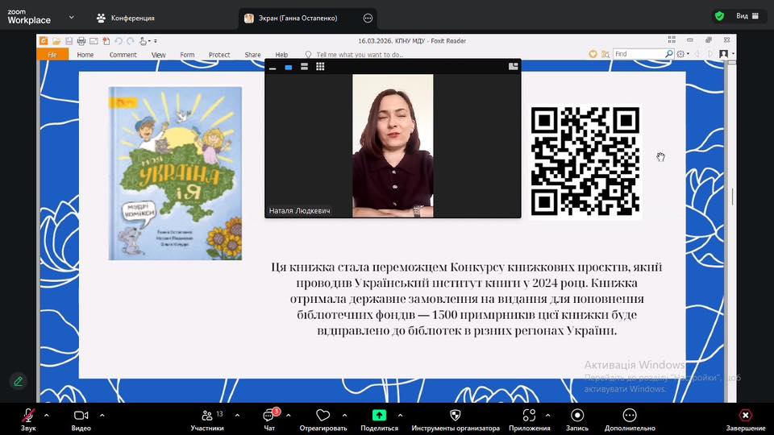Toggle meeting recording with Запись
The height and width of the screenshot is (435, 774).
coord(577,417)
